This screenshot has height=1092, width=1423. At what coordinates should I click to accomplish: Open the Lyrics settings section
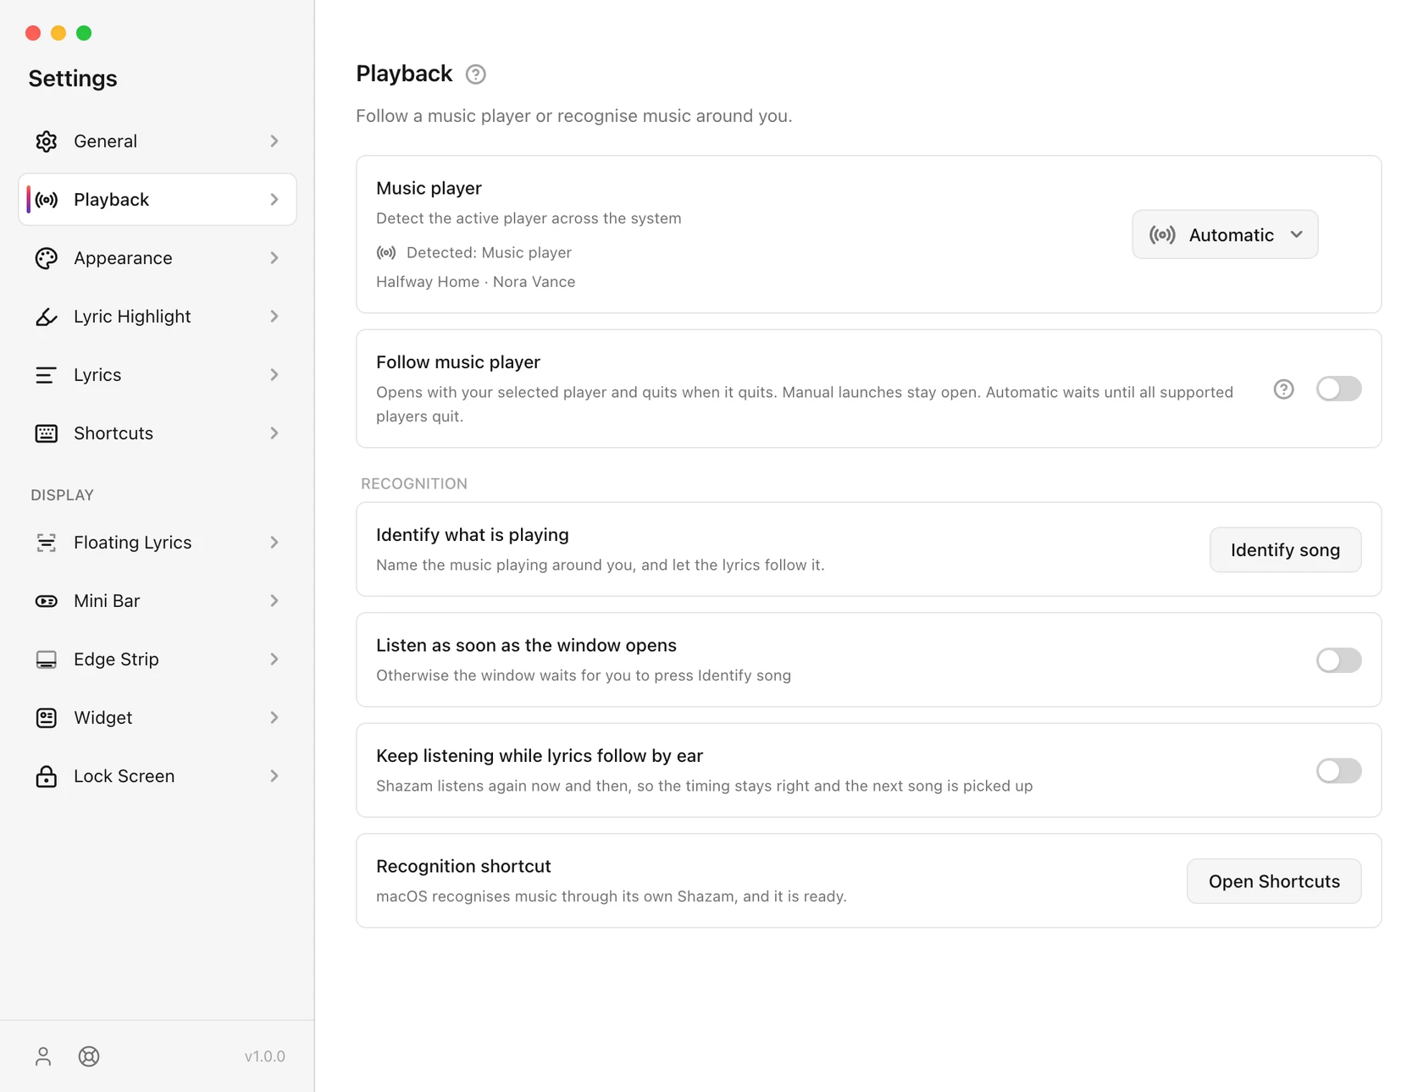tap(158, 375)
